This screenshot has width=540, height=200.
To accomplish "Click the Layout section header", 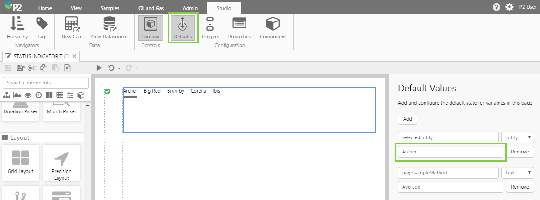I will (42, 137).
